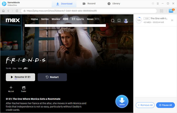The image size is (177, 113).
Task: Switch to the Download tab
Action: (x=64, y=4)
